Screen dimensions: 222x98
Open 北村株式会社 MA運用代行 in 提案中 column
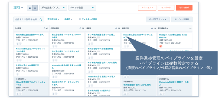99,90
